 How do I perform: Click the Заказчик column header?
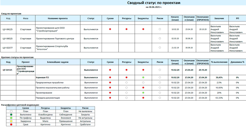[219, 18]
